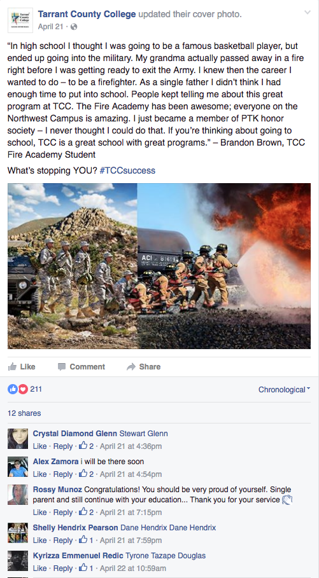Open Crystal Diamond Glenn's profile picture
The image size is (319, 578).
tap(18, 439)
